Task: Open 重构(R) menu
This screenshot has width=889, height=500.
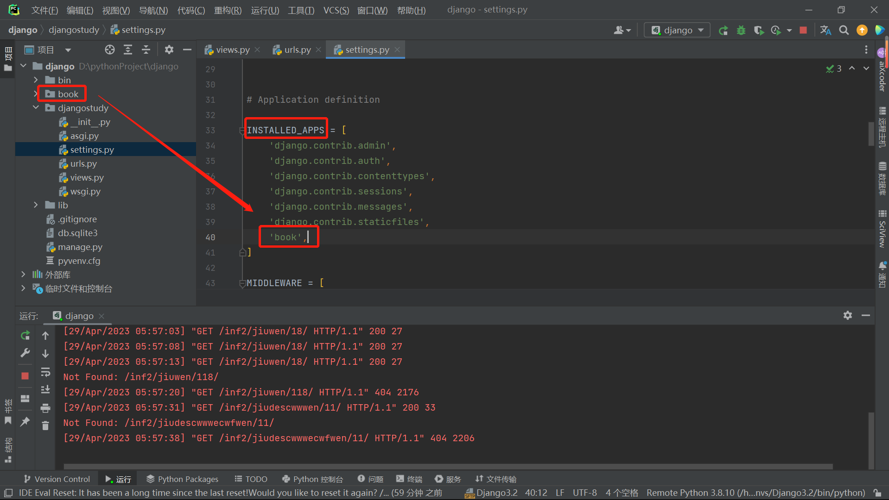Action: point(228,10)
